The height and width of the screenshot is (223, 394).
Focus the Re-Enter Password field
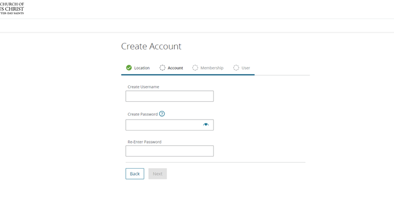(x=169, y=151)
